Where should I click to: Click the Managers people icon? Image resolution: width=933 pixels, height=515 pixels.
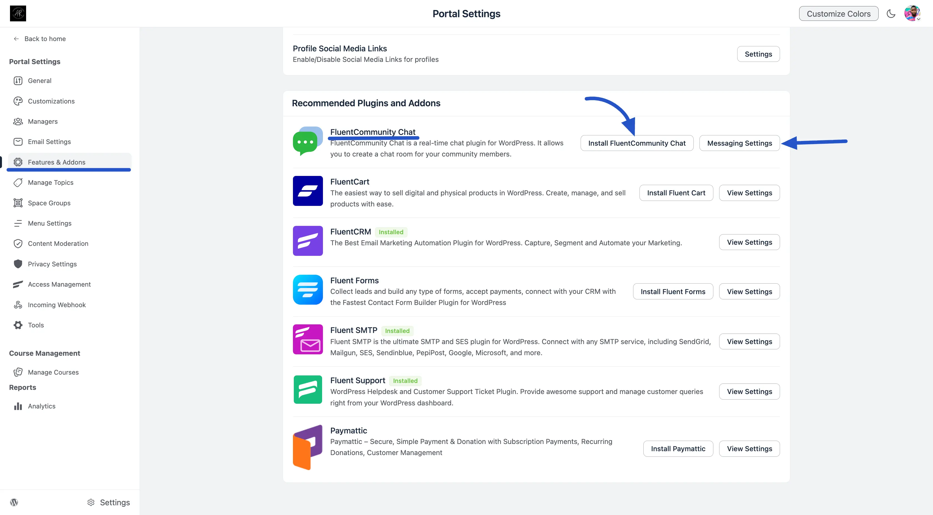click(18, 121)
